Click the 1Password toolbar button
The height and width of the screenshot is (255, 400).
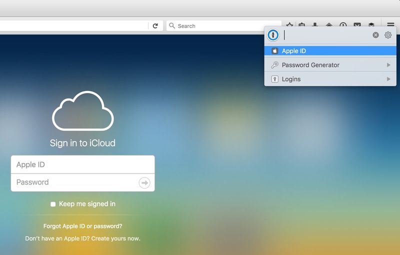coord(343,24)
